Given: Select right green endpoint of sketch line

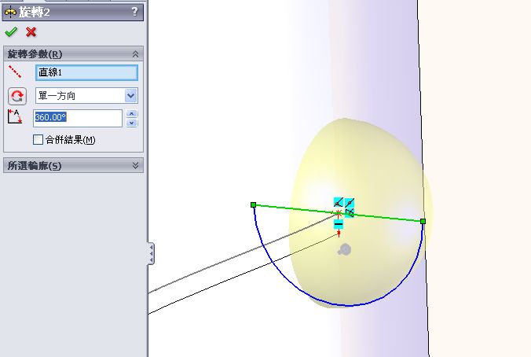Looking at the screenshot, I should (423, 222).
